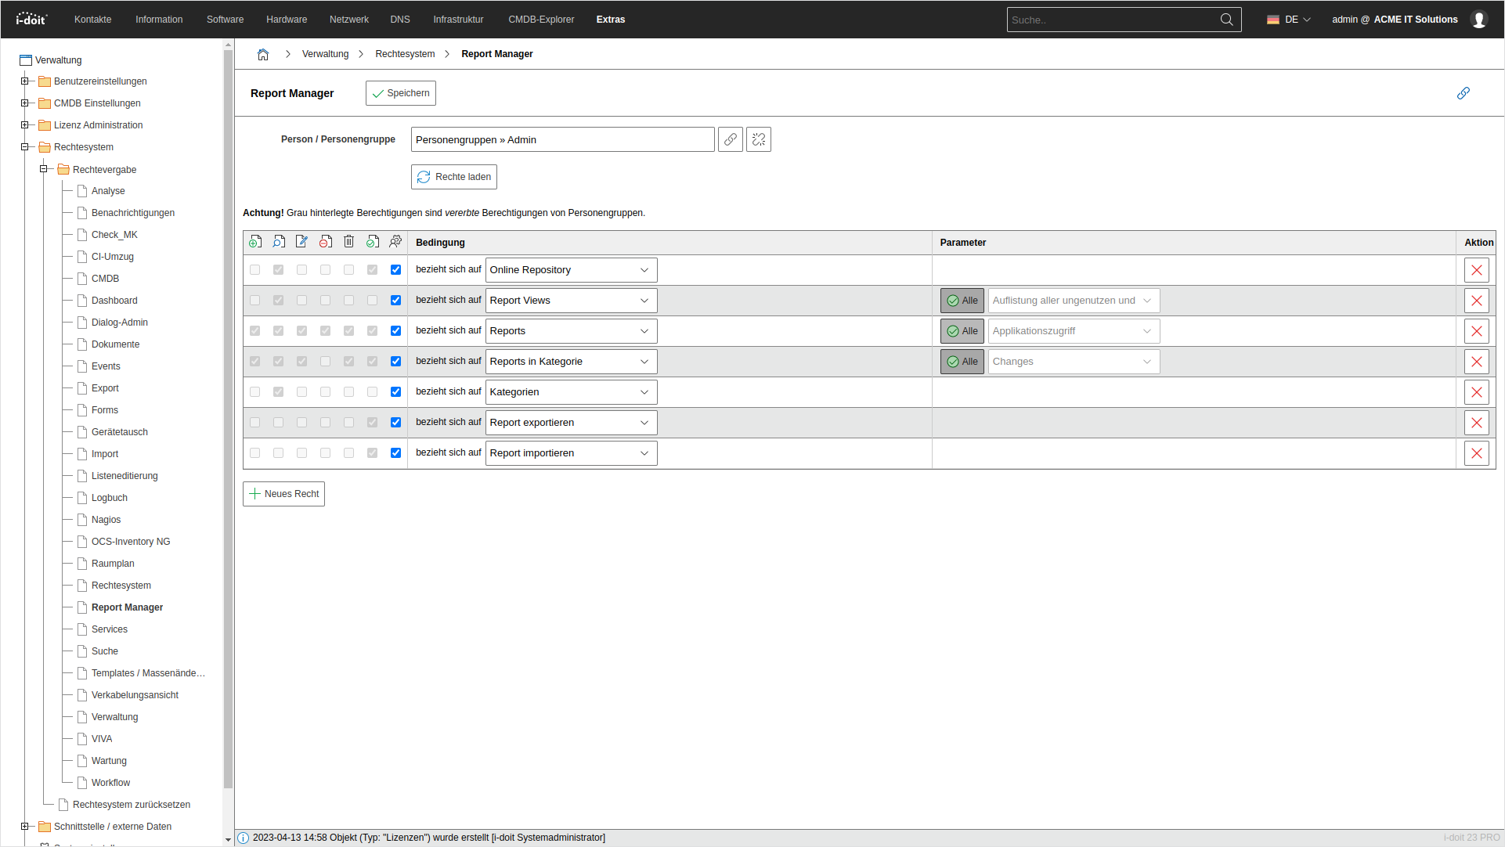Screen dimensions: 1505x847
Task: Open the Report importieren dropdown
Action: click(571, 453)
